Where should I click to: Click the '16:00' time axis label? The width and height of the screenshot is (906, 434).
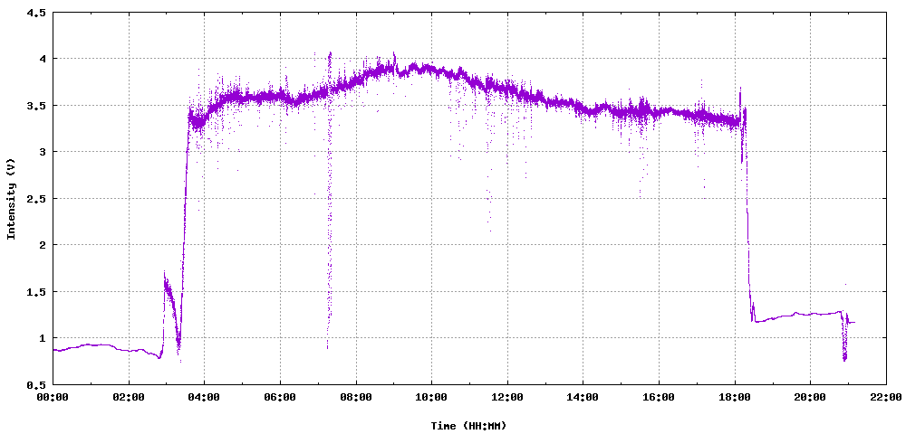click(659, 397)
